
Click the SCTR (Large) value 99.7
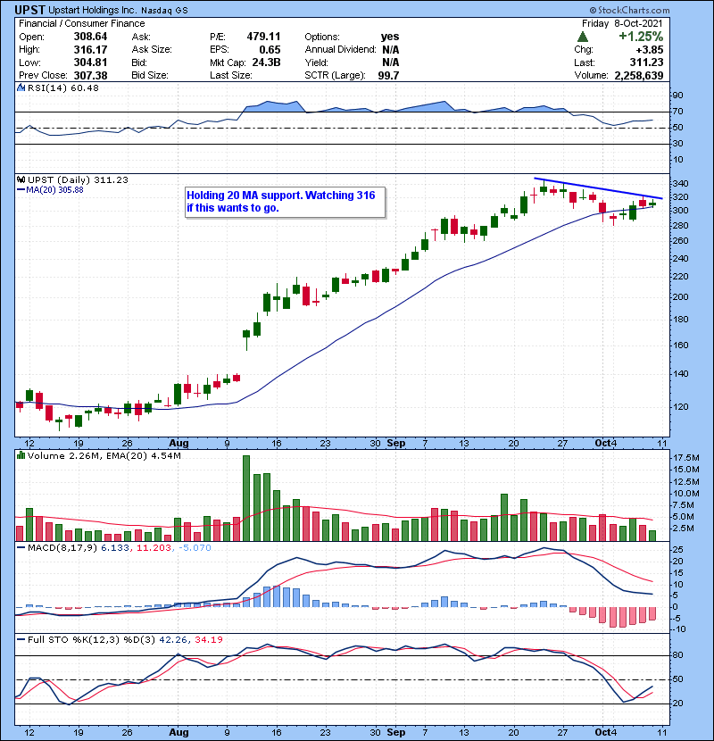(x=388, y=75)
